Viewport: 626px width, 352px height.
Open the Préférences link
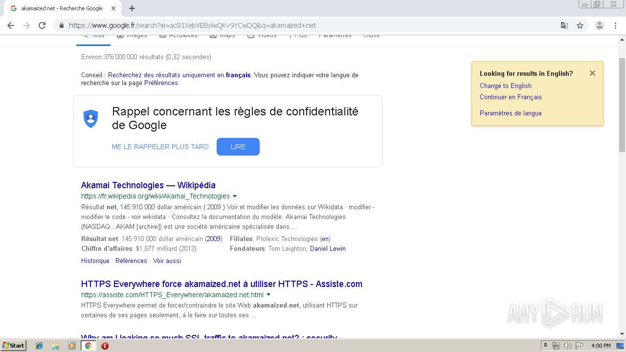161,83
